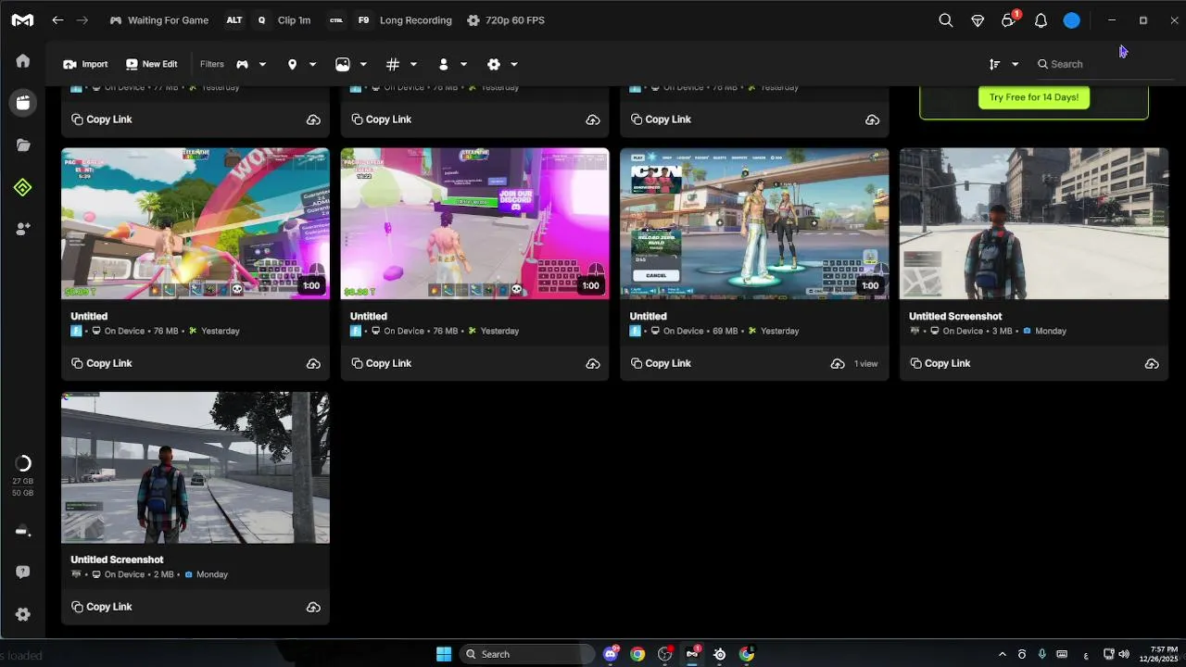Upload the 2 MB screenshot to cloud
This screenshot has width=1186, height=667.
[313, 608]
